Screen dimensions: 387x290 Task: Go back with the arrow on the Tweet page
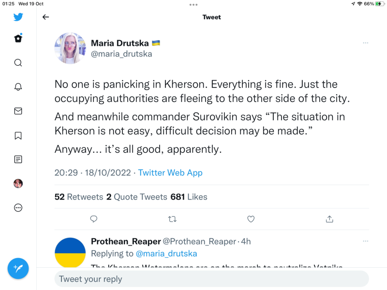click(x=45, y=17)
